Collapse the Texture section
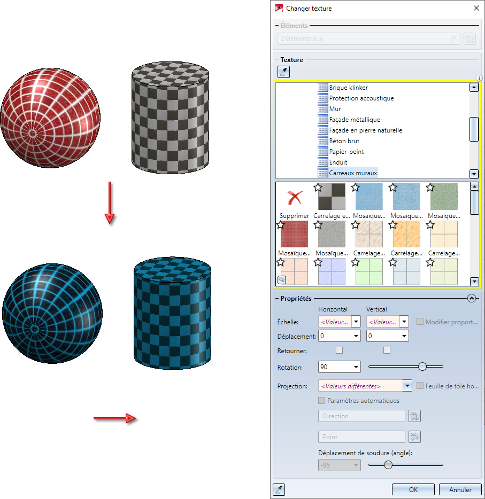Viewport: 485px width, 499px height. 277,59
